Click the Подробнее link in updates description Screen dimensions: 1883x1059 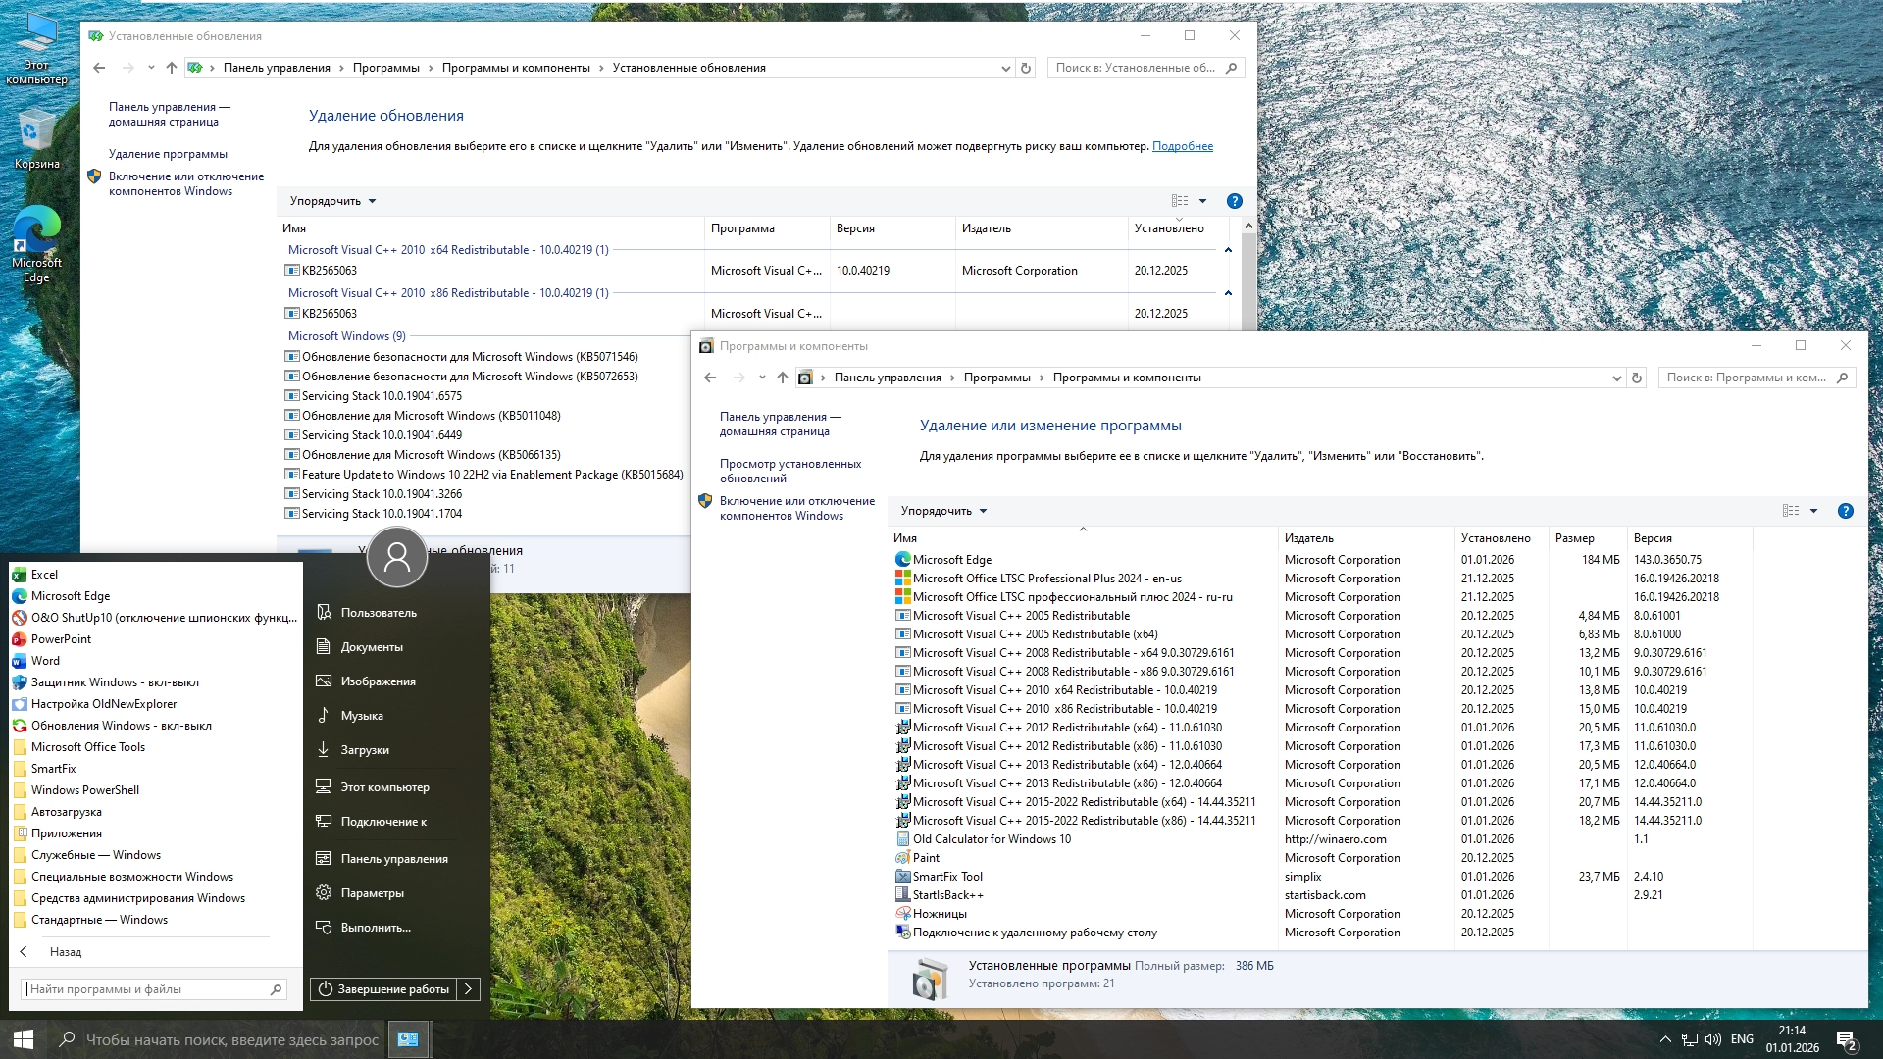[1182, 146]
